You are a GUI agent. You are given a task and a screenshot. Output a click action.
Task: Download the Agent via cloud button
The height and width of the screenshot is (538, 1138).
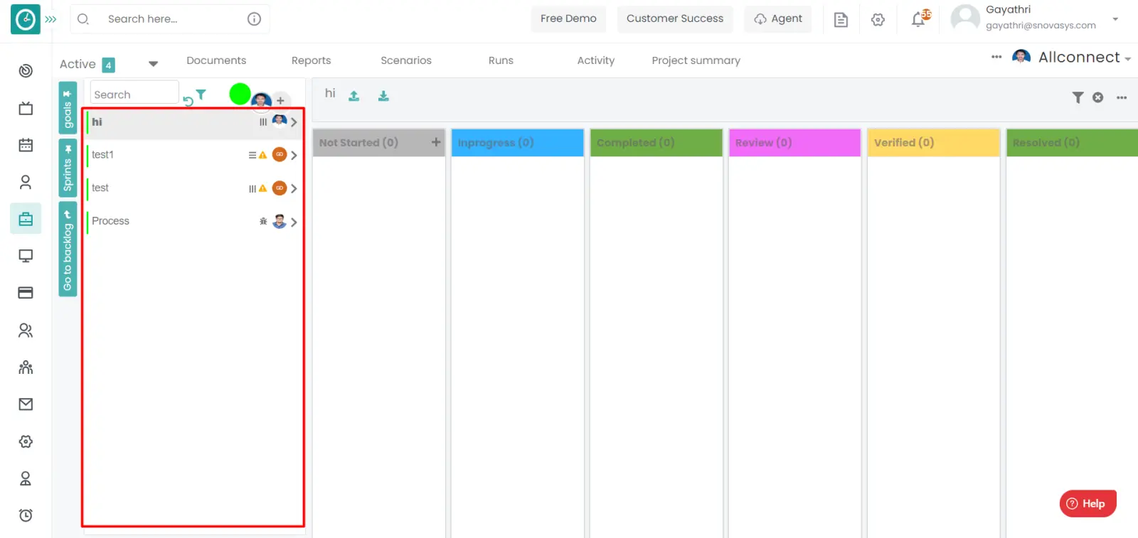(778, 18)
